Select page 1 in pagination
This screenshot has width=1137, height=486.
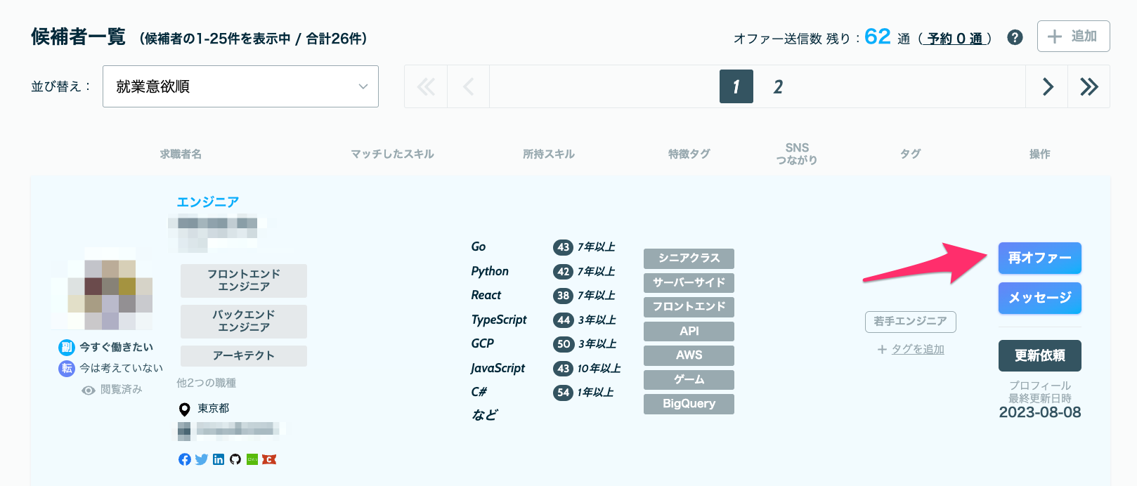(x=736, y=86)
